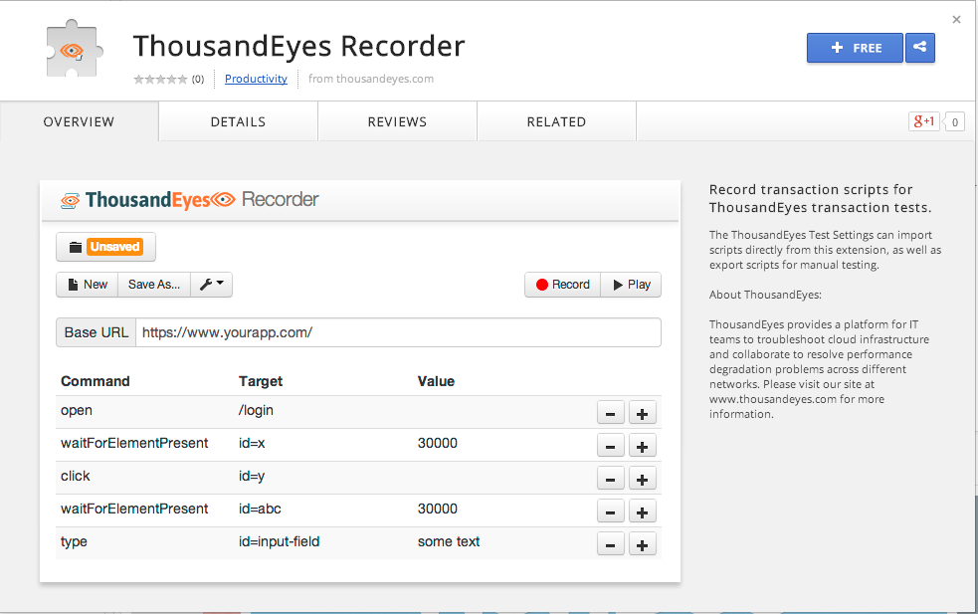Remove the click id=y row

pyautogui.click(x=611, y=480)
